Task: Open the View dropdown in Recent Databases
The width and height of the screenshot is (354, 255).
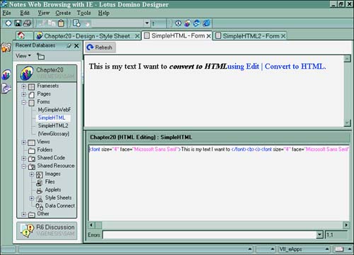Action: click(x=23, y=56)
